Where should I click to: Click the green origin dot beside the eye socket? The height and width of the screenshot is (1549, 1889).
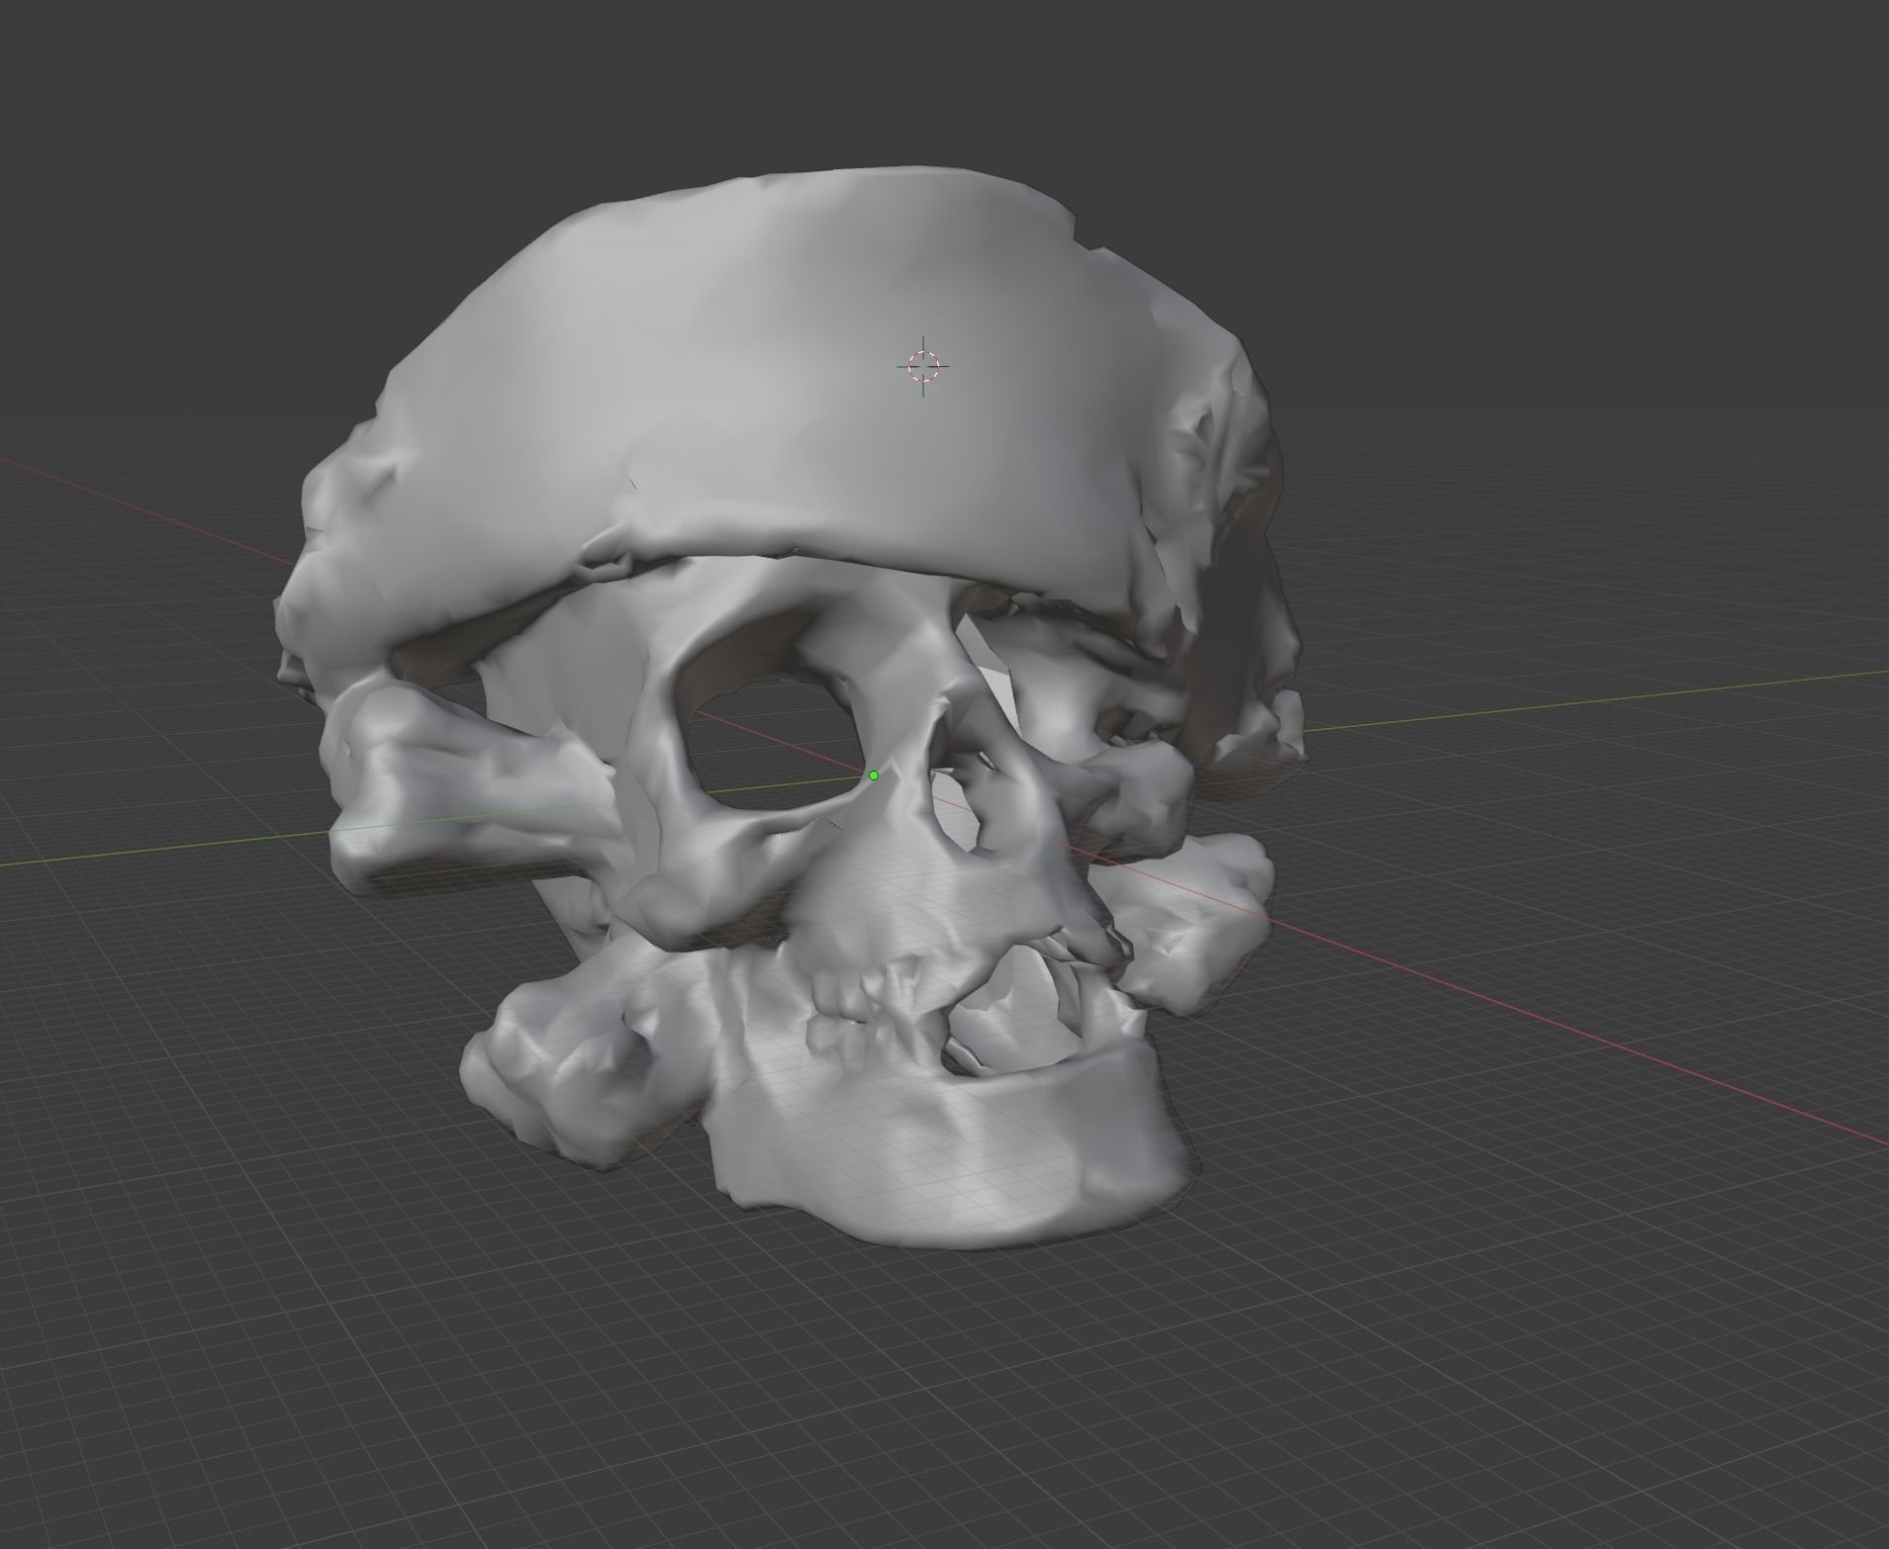874,775
